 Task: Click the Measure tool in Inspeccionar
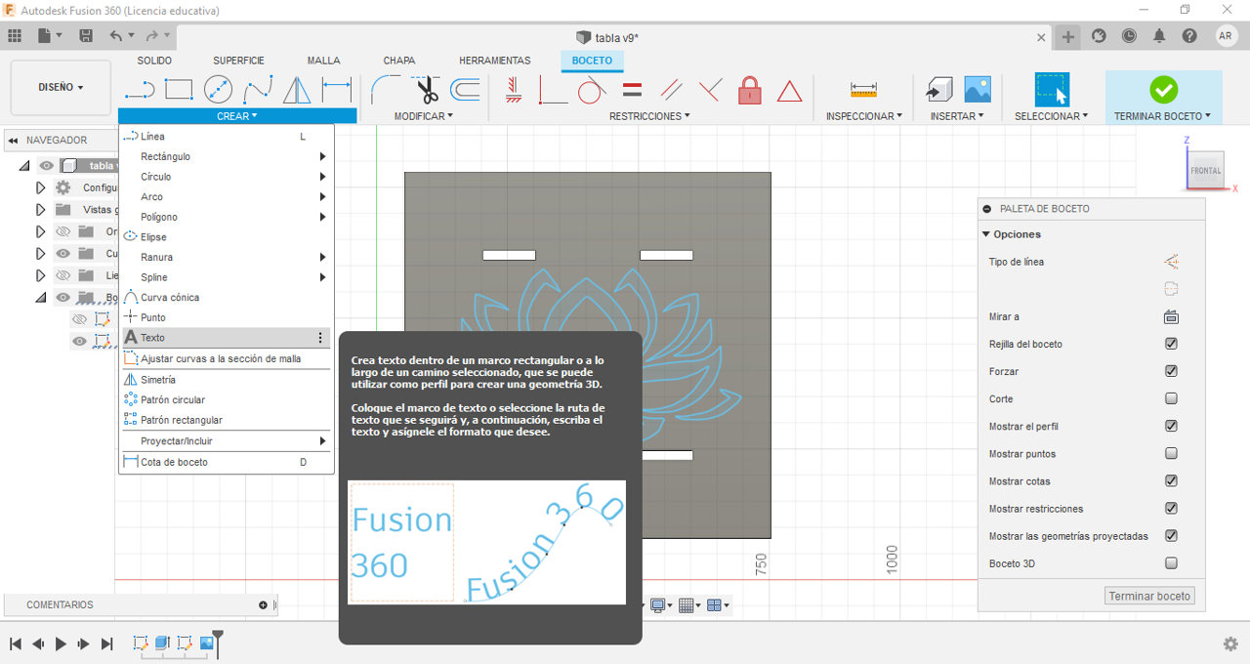click(863, 90)
